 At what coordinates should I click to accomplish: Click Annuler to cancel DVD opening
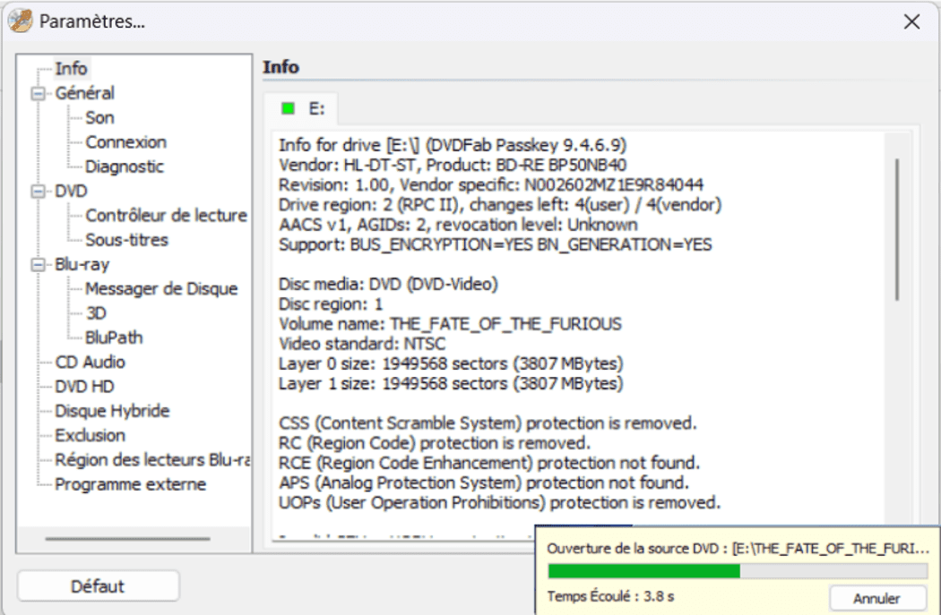[x=877, y=598]
